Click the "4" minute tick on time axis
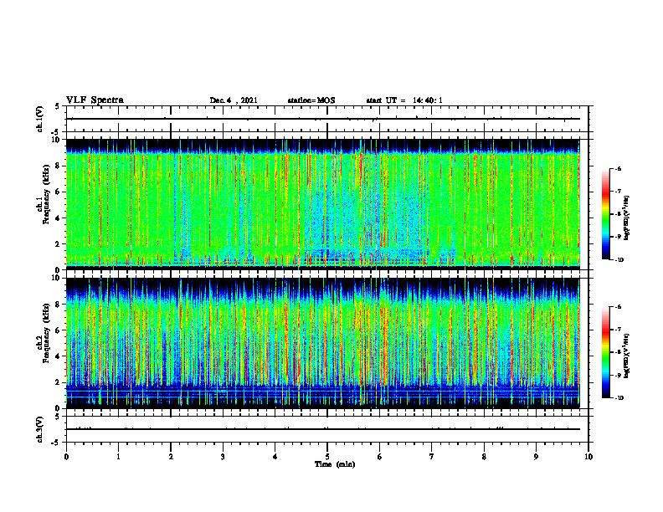The height and width of the screenshot is (512, 663). (275, 457)
